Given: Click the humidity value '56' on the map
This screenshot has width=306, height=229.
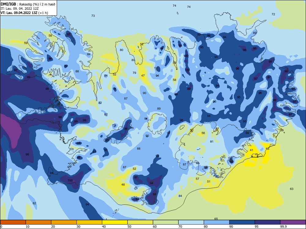Looking at the screenshot, I should click(203, 133).
